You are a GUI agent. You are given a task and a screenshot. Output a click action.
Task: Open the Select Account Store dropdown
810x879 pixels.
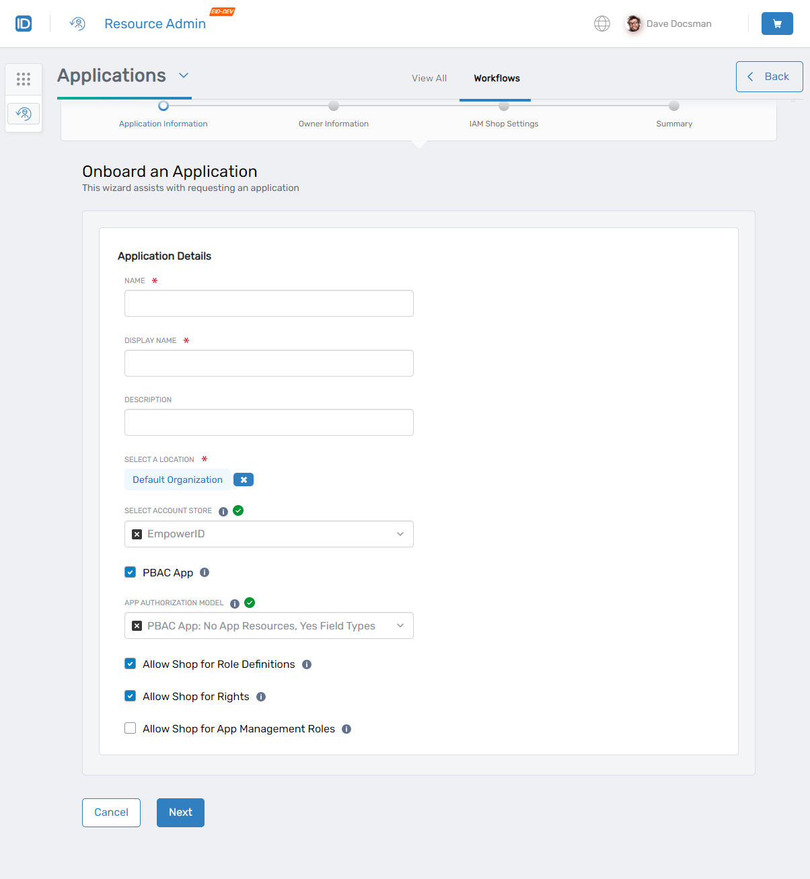[x=402, y=533]
